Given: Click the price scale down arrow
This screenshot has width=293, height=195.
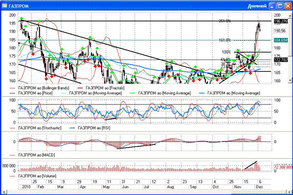Looking at the screenshot, I should (x=290, y=81).
